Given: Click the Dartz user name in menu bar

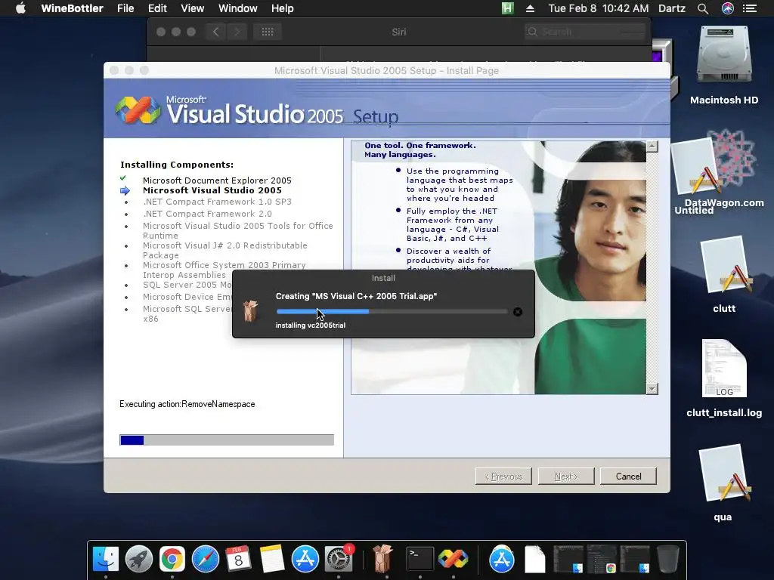Looking at the screenshot, I should tap(672, 8).
